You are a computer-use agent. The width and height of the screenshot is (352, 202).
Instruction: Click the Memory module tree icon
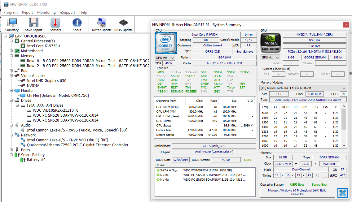(17, 56)
